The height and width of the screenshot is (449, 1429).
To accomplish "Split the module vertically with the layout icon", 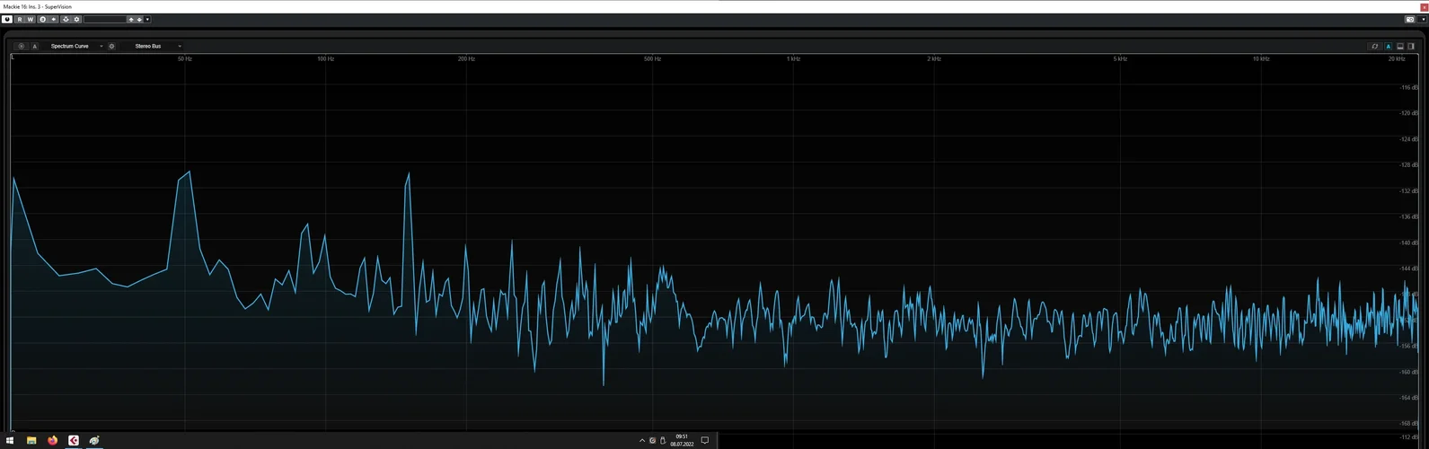I will click(1411, 46).
